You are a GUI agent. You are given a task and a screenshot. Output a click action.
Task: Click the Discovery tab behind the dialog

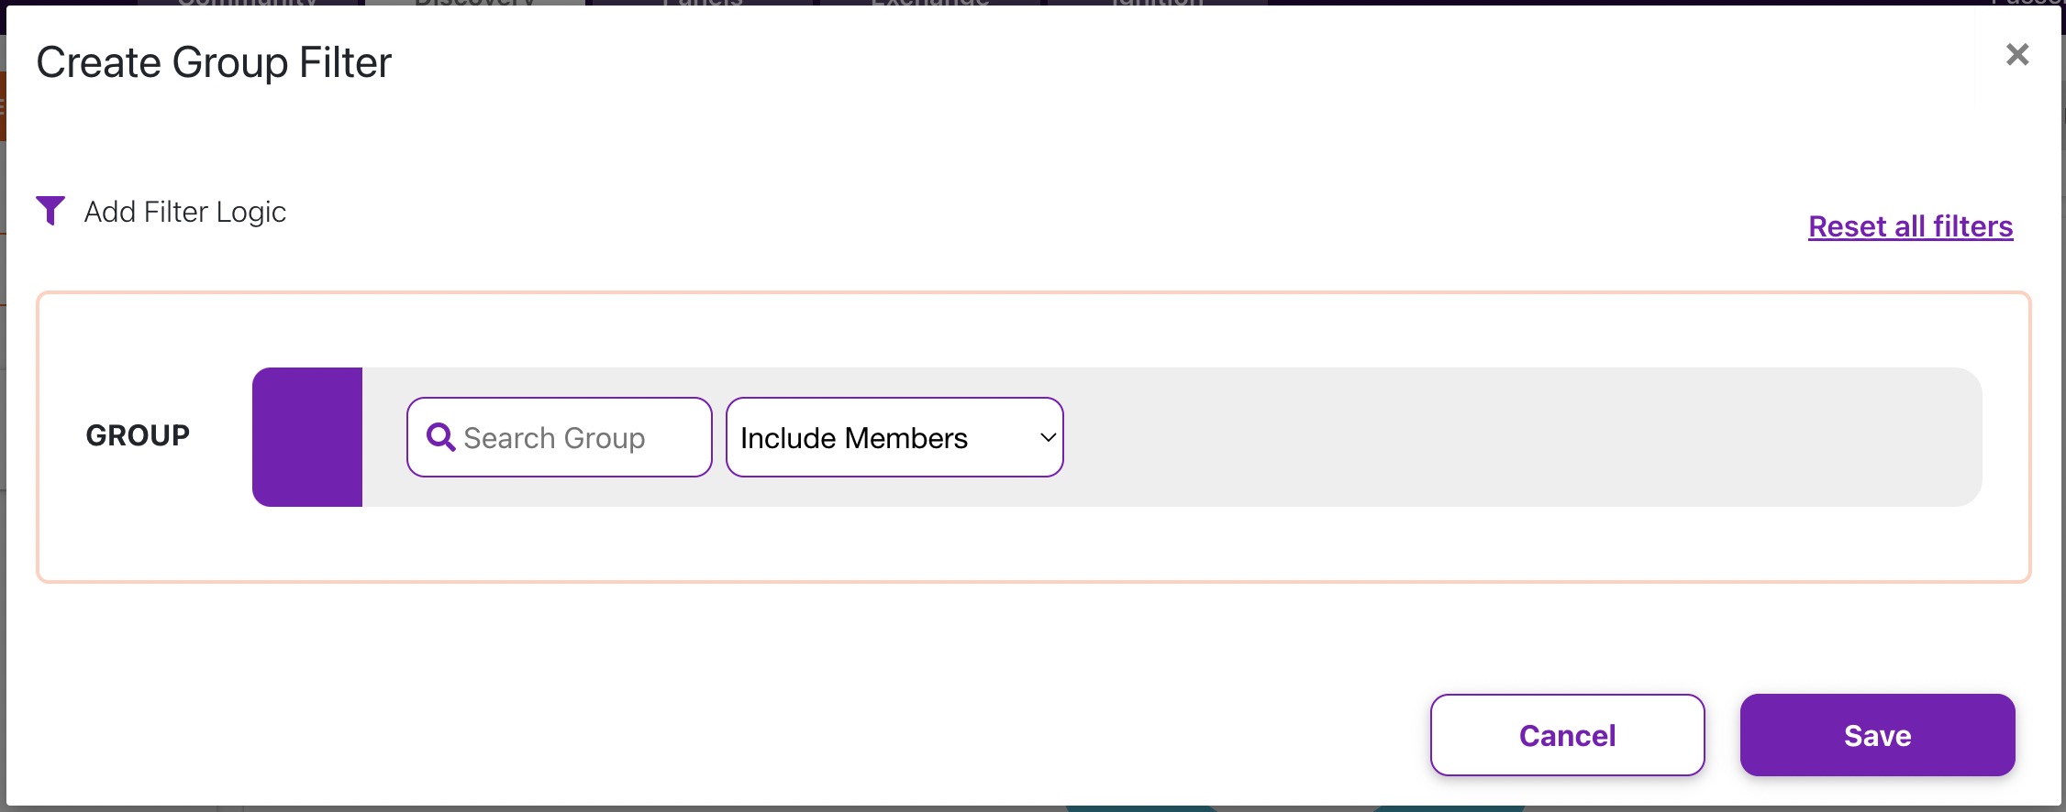point(475,3)
